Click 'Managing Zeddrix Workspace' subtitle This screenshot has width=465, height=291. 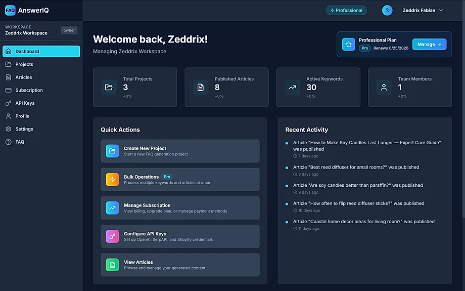(x=129, y=52)
